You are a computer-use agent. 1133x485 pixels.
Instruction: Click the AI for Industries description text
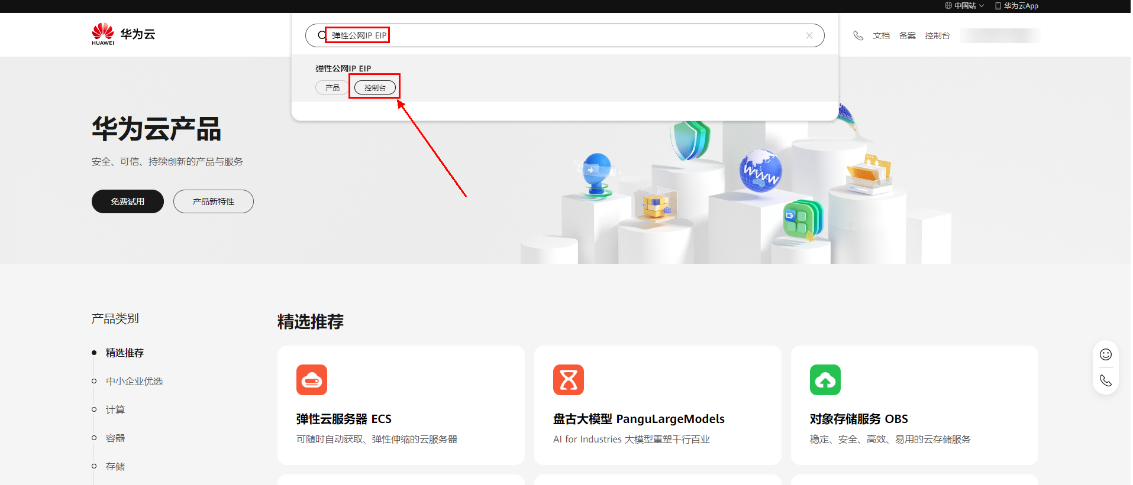coord(631,439)
